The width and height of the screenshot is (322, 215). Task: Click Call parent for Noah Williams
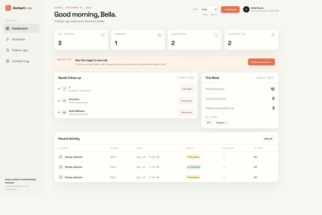pyautogui.click(x=186, y=113)
